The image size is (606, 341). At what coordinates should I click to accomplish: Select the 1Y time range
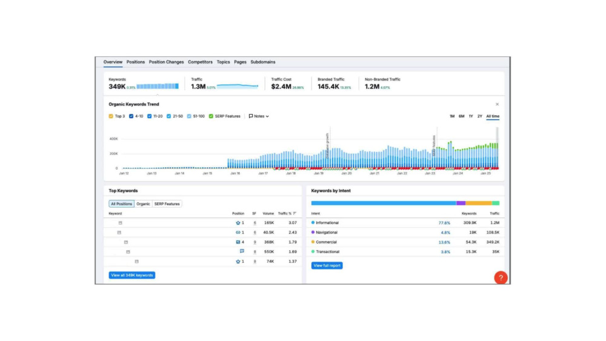(471, 116)
